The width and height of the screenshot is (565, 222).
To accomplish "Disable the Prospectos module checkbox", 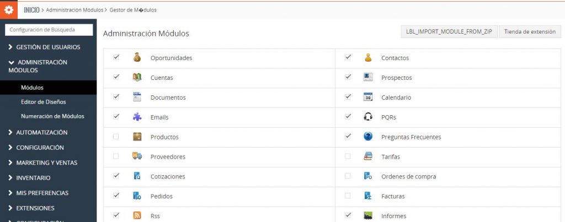I will pos(348,77).
